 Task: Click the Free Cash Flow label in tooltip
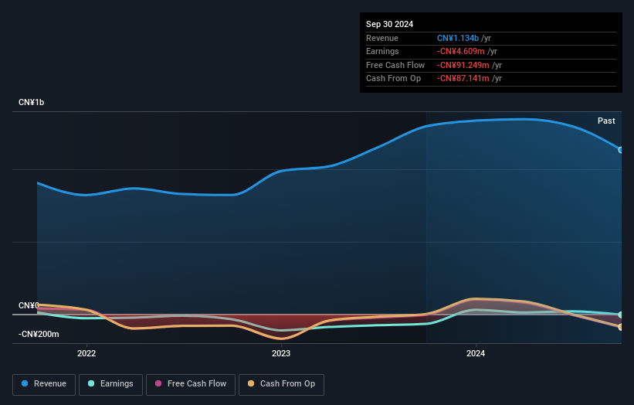pyautogui.click(x=395, y=65)
